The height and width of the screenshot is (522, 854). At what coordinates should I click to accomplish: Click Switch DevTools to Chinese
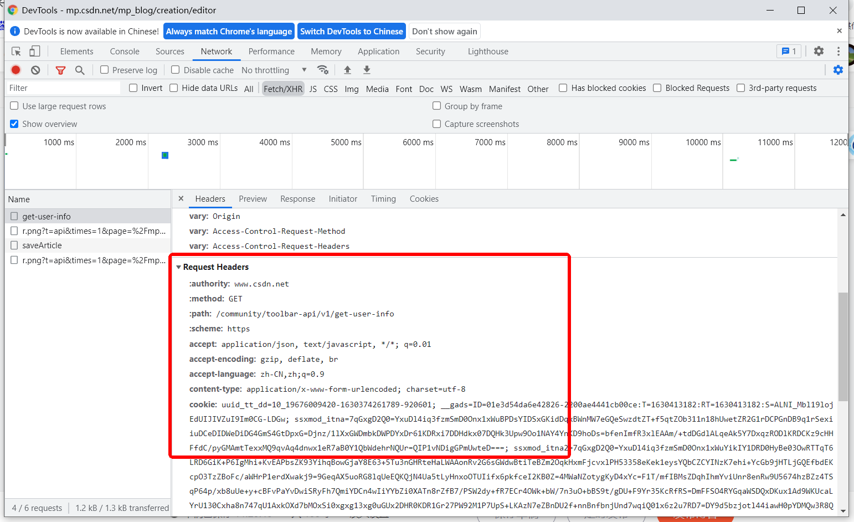[x=351, y=31]
